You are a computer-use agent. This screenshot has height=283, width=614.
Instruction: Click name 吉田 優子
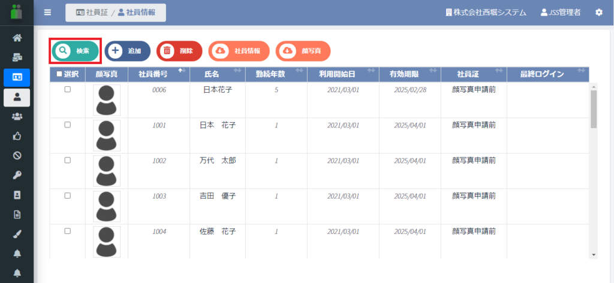217,196
